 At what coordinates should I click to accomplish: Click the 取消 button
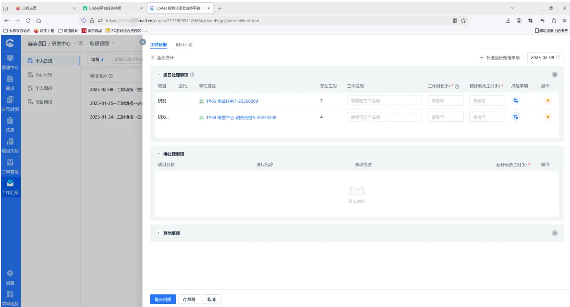click(211, 299)
